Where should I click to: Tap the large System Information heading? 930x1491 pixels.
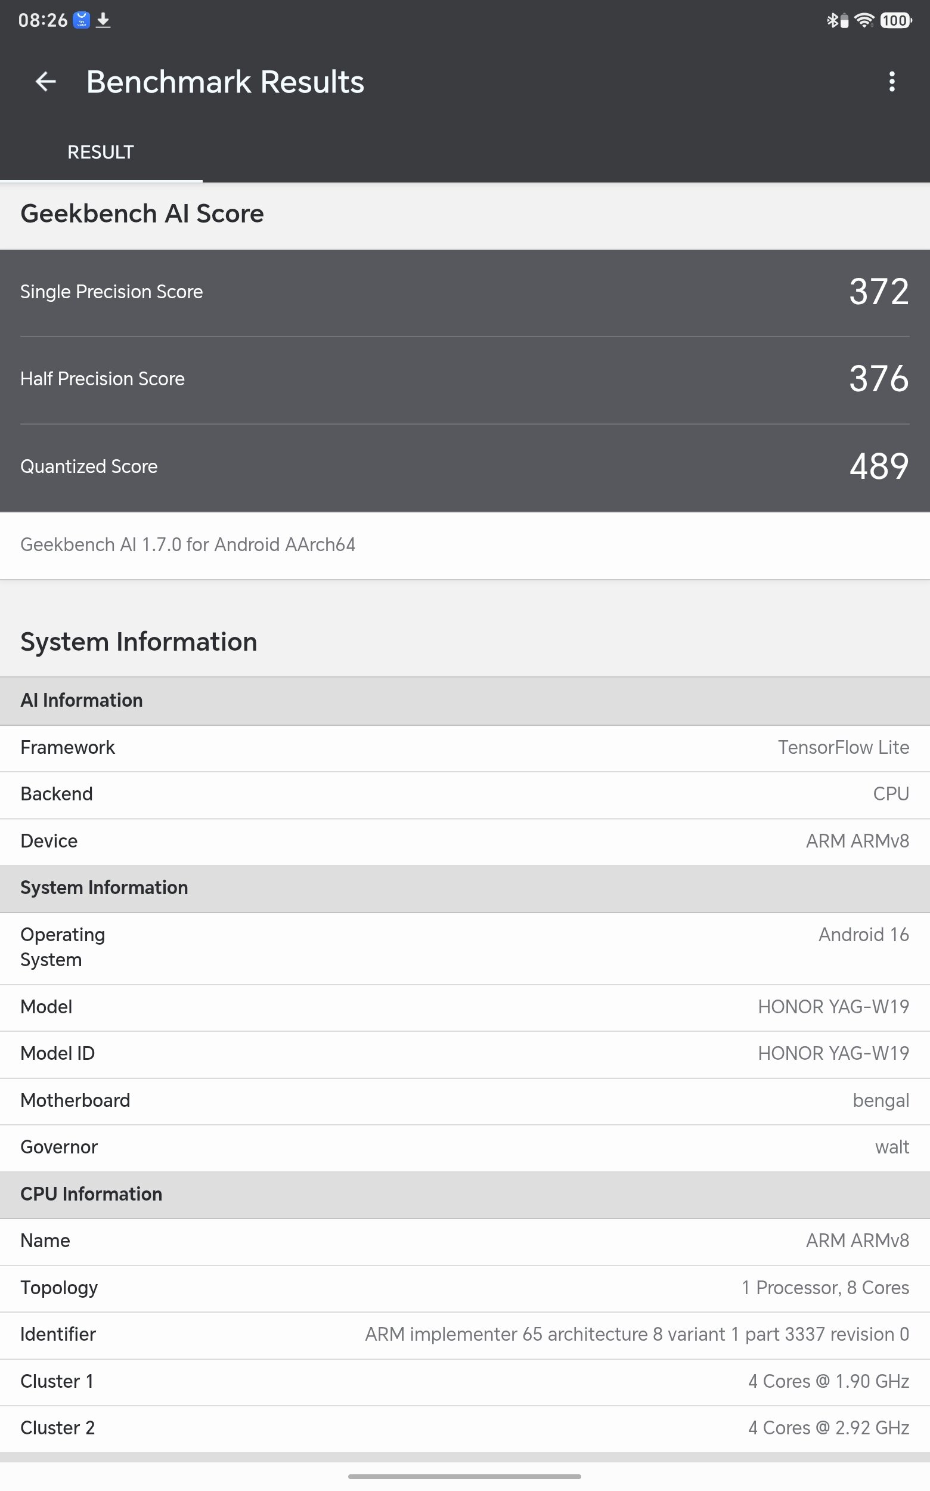138,642
